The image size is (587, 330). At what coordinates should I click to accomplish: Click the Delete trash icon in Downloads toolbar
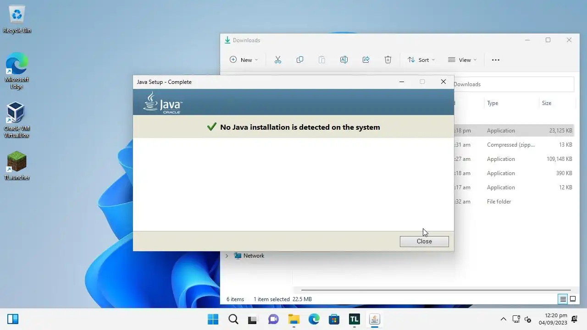(388, 60)
